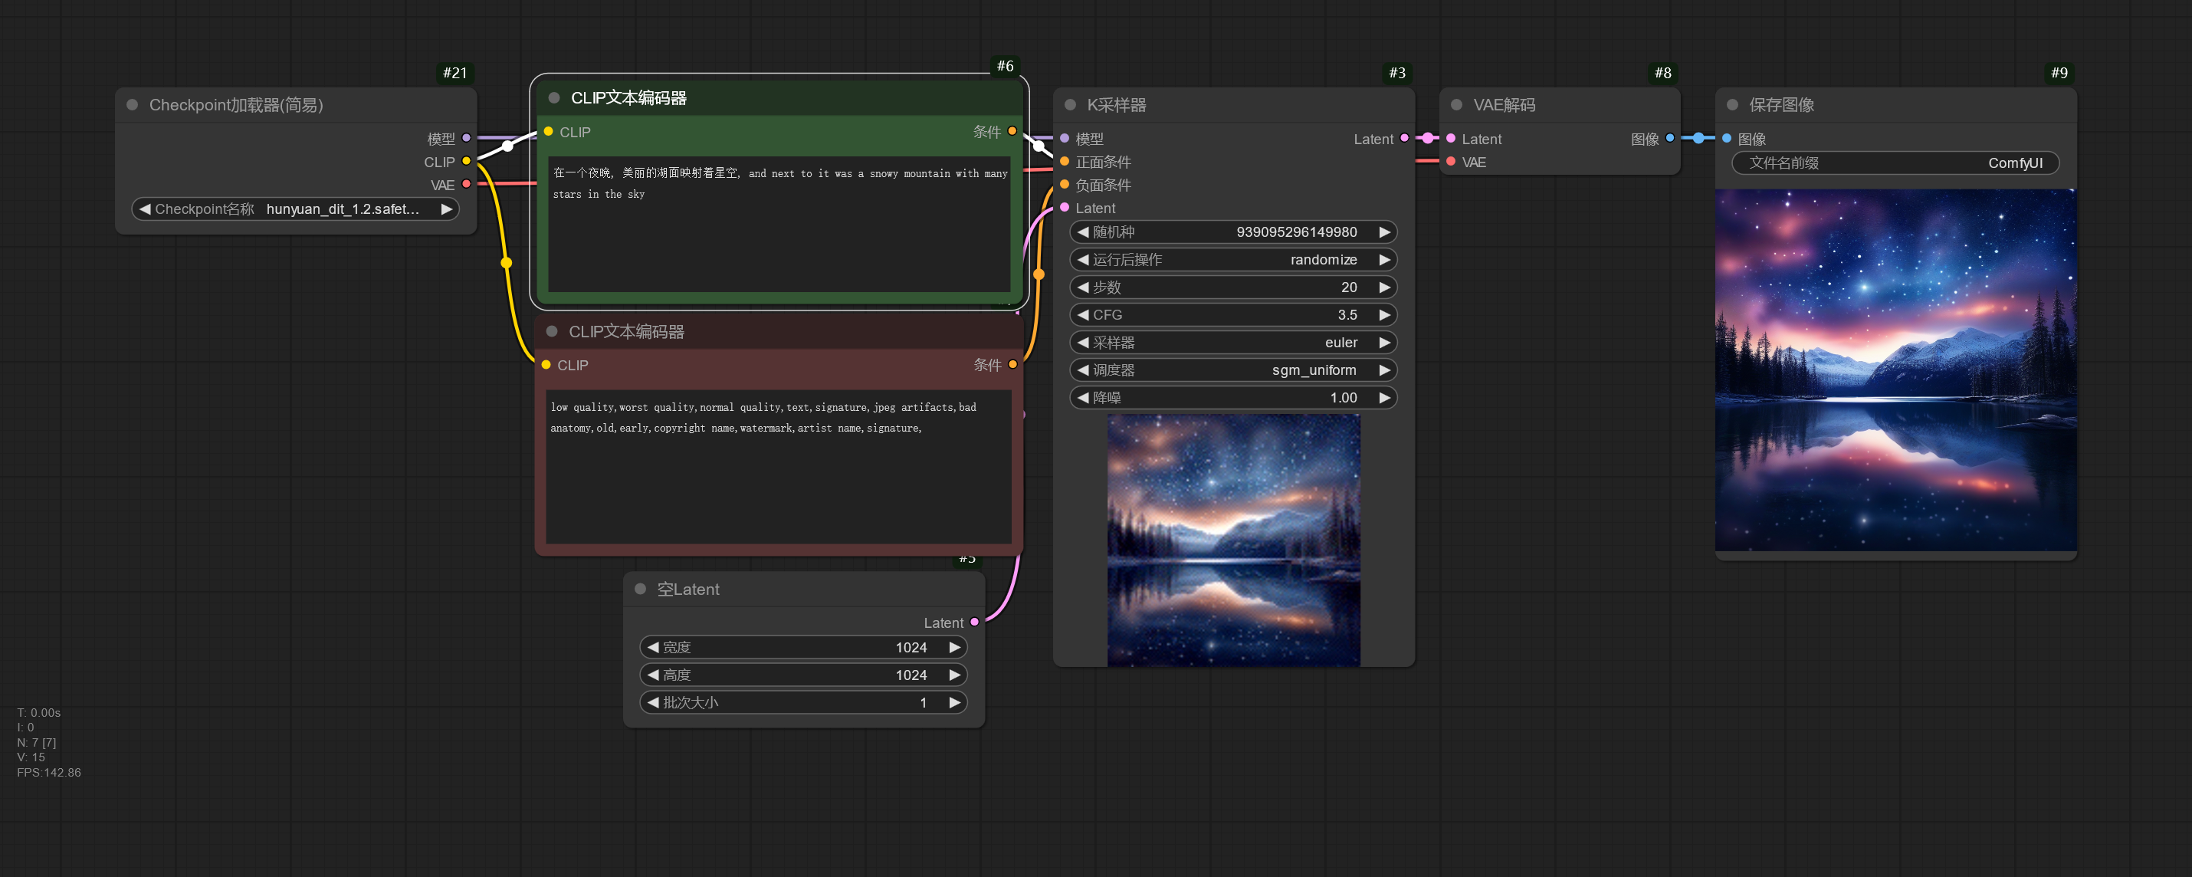The width and height of the screenshot is (2192, 877).
Task: Click the right arrow of Checkpoint名称 selector
Action: 446,209
